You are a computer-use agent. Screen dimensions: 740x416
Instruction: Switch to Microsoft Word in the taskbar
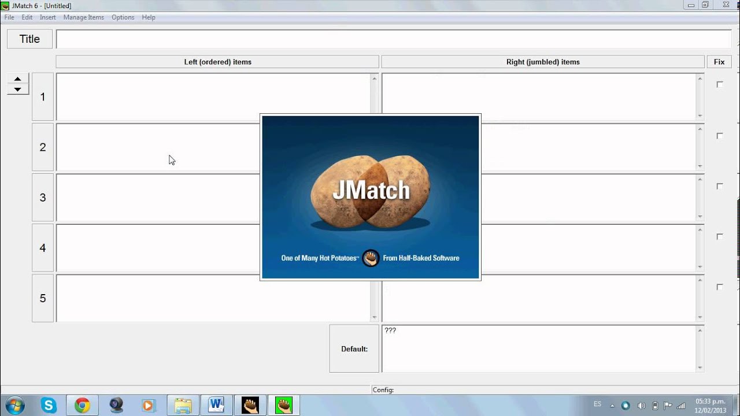click(216, 406)
